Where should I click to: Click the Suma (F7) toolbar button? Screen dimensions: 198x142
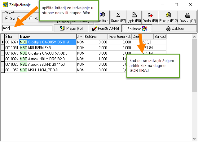tap(118, 17)
